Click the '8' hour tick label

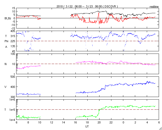click(28, 122)
